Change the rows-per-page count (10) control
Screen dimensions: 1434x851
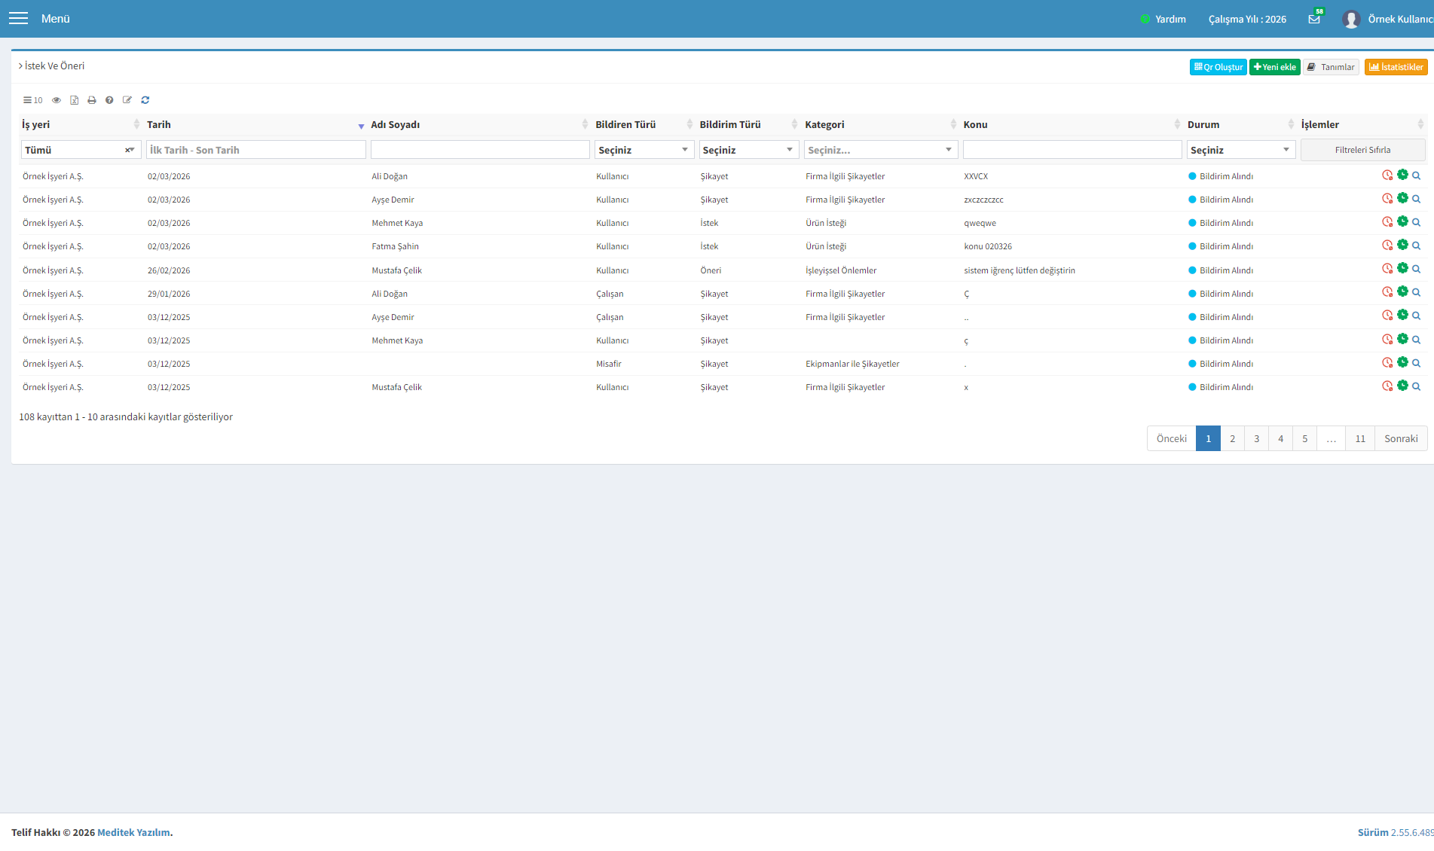pos(32,100)
